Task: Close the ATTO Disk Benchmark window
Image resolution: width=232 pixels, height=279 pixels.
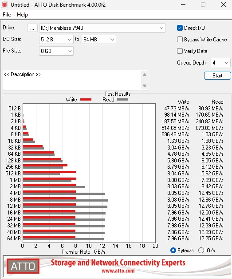Action: (x=224, y=4)
